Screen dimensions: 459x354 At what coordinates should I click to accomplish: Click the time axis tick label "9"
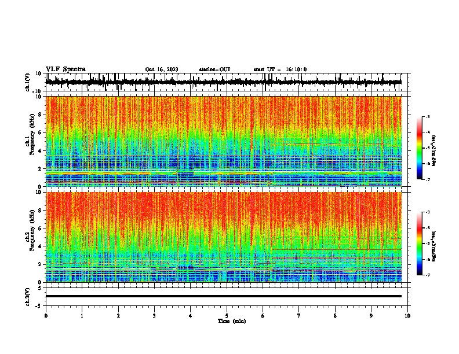(x=371, y=316)
